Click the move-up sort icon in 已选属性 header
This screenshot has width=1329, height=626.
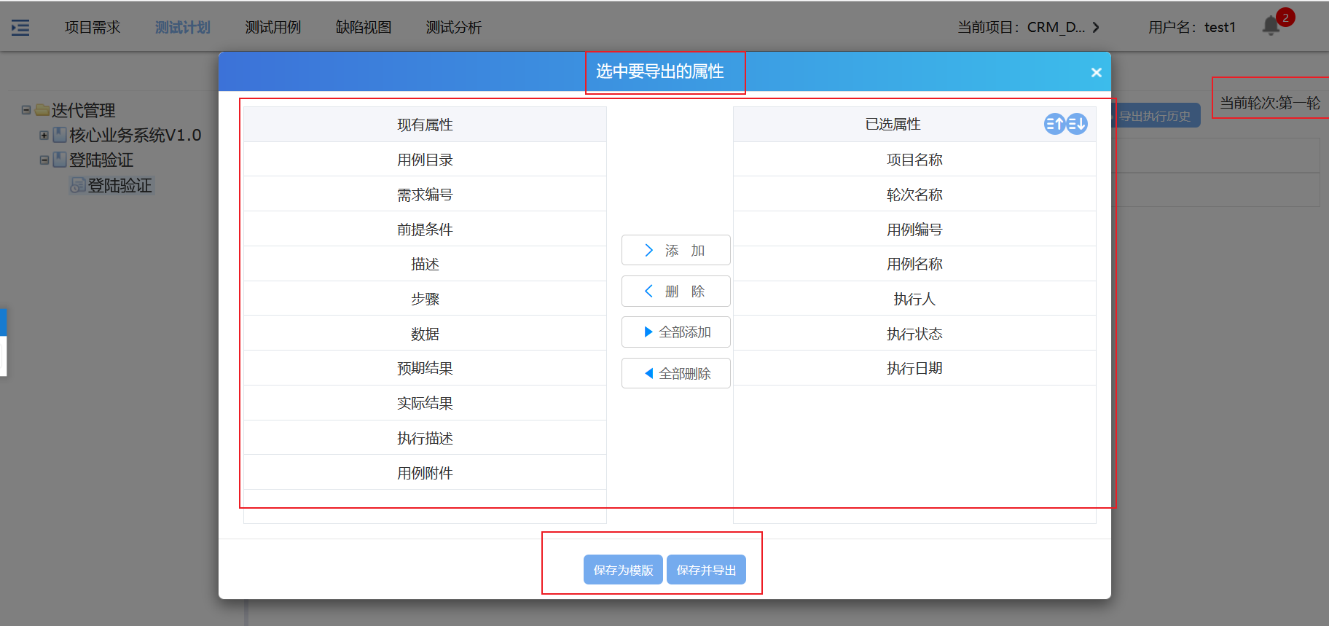point(1054,124)
